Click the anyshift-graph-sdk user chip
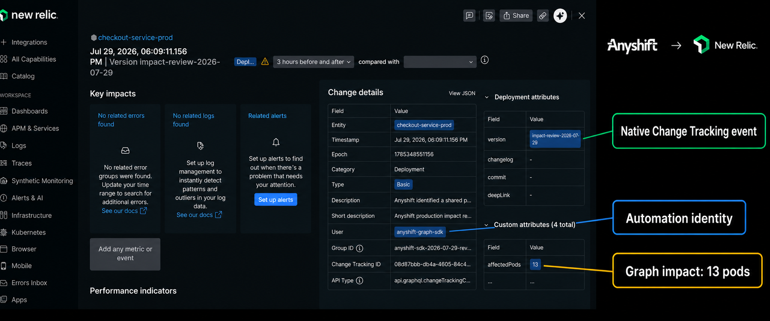 click(420, 232)
